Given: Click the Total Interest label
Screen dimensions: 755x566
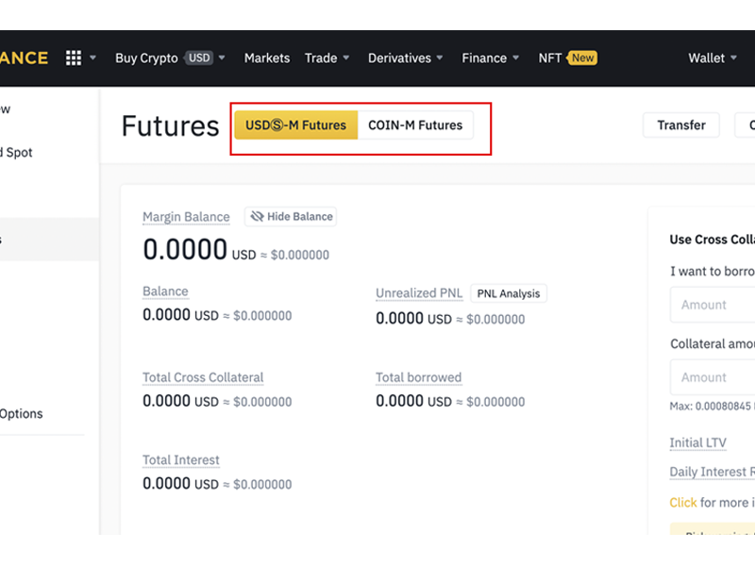Looking at the screenshot, I should tap(180, 460).
